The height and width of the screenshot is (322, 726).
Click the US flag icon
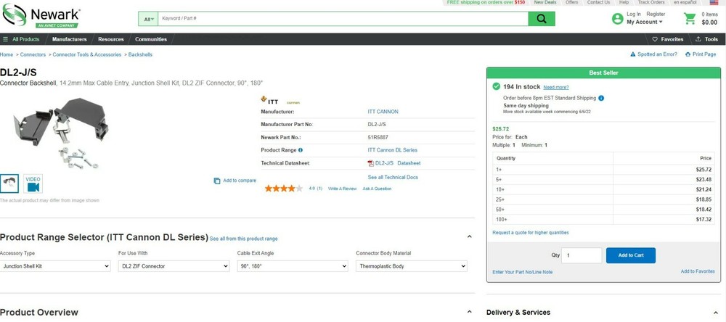(714, 2)
